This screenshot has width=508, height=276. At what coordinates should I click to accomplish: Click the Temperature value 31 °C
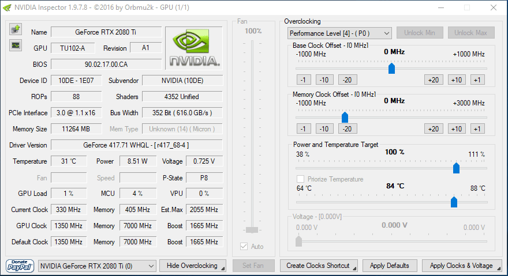pos(69,161)
